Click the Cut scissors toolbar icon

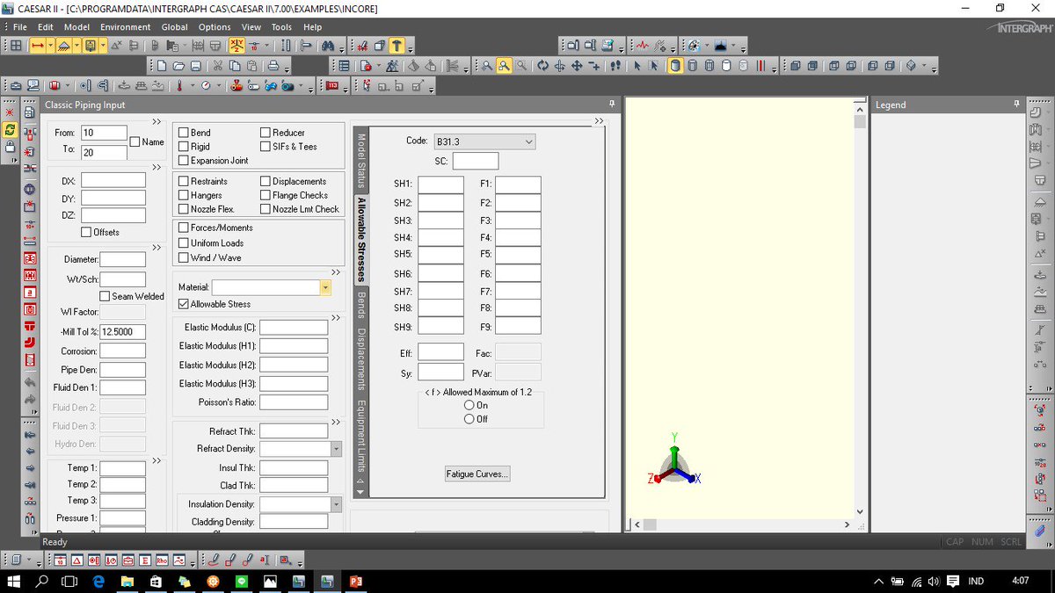pos(217,66)
